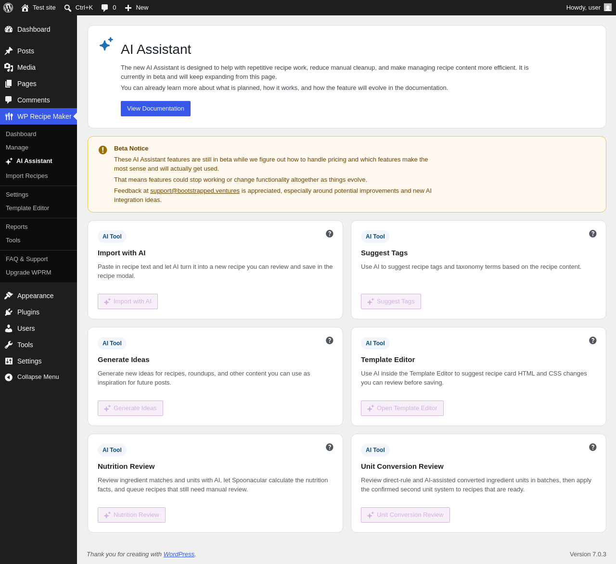Open help icon for Nutrition Review card
The image size is (616, 564).
pos(330,447)
